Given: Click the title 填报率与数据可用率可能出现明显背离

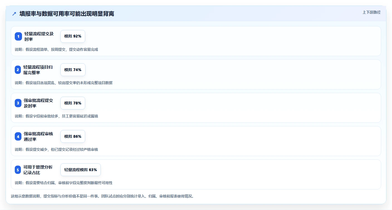Looking at the screenshot, I should (x=67, y=14).
